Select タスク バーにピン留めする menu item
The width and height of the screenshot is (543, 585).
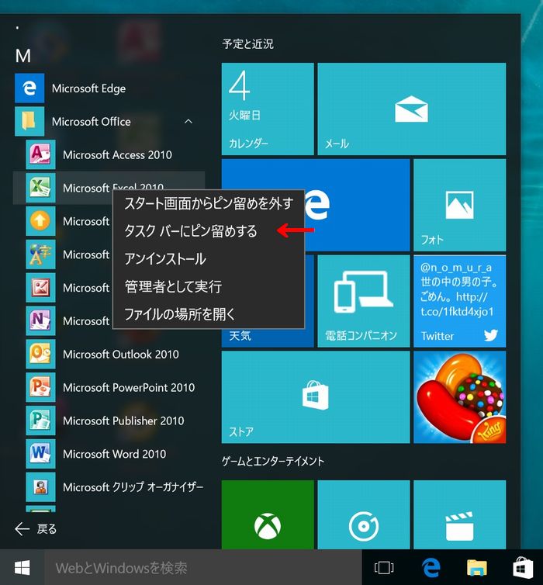tap(209, 231)
